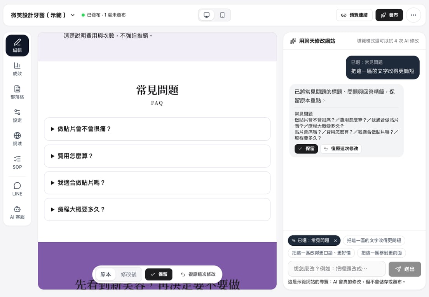Click the user message bubble 把這一區的文字改得更簡短

click(x=382, y=68)
